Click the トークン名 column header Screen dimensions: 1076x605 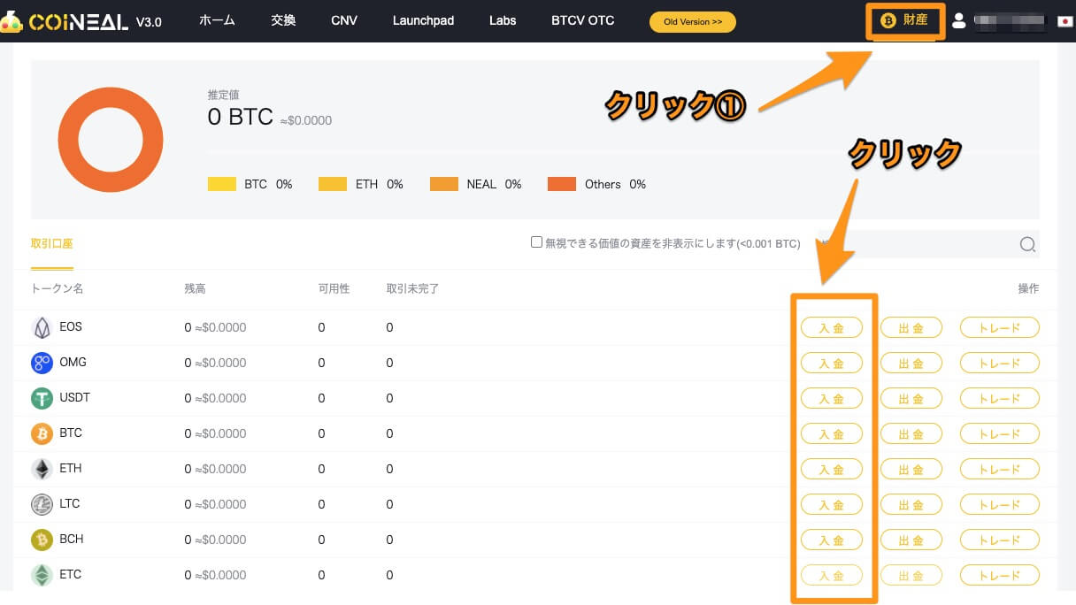point(57,289)
